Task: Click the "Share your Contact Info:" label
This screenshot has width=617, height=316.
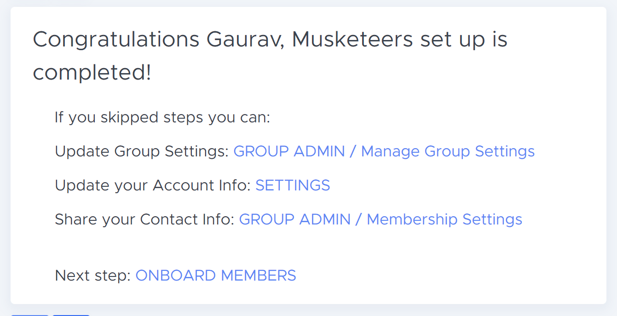Action: pos(145,219)
